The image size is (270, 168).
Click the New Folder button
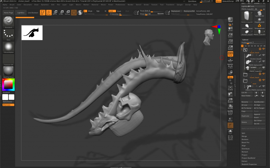(x=247, y=96)
